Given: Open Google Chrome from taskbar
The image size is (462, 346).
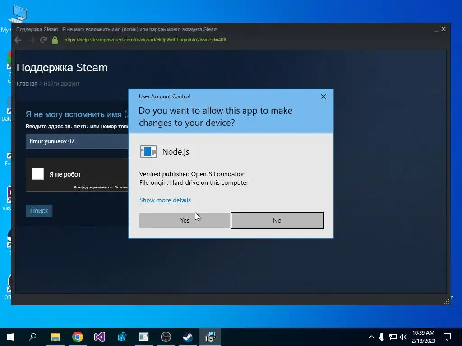Looking at the screenshot, I should pos(78,337).
